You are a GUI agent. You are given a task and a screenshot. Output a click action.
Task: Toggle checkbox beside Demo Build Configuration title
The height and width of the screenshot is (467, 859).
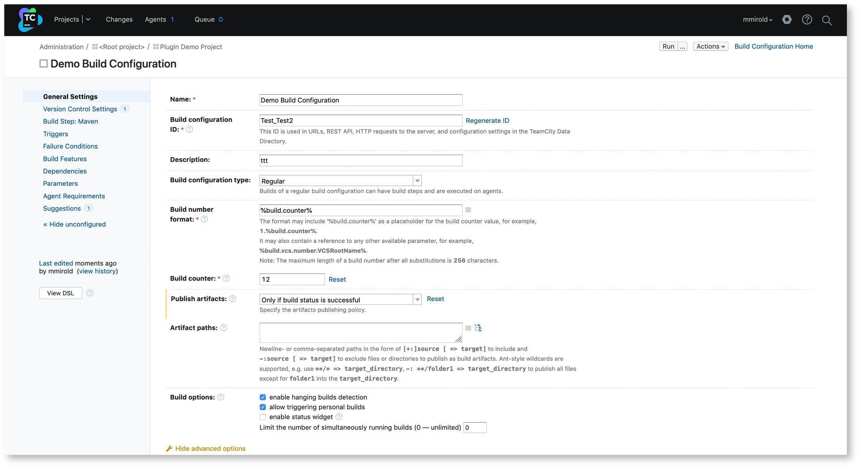pyautogui.click(x=43, y=64)
